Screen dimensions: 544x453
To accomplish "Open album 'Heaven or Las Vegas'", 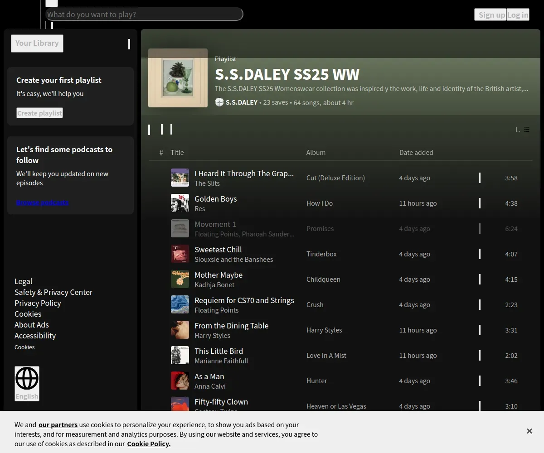I will (336, 406).
